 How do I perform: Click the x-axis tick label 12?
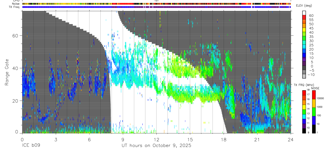tap(156, 140)
